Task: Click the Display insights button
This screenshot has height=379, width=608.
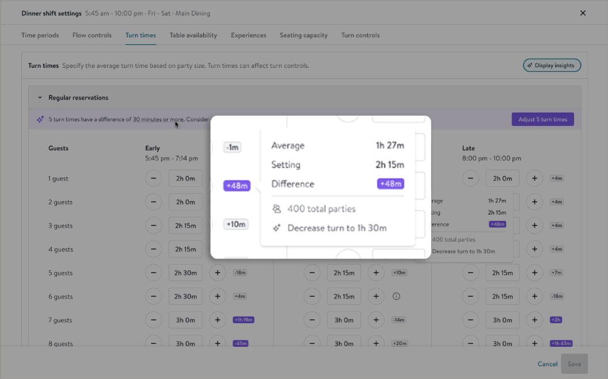Action: (552, 66)
